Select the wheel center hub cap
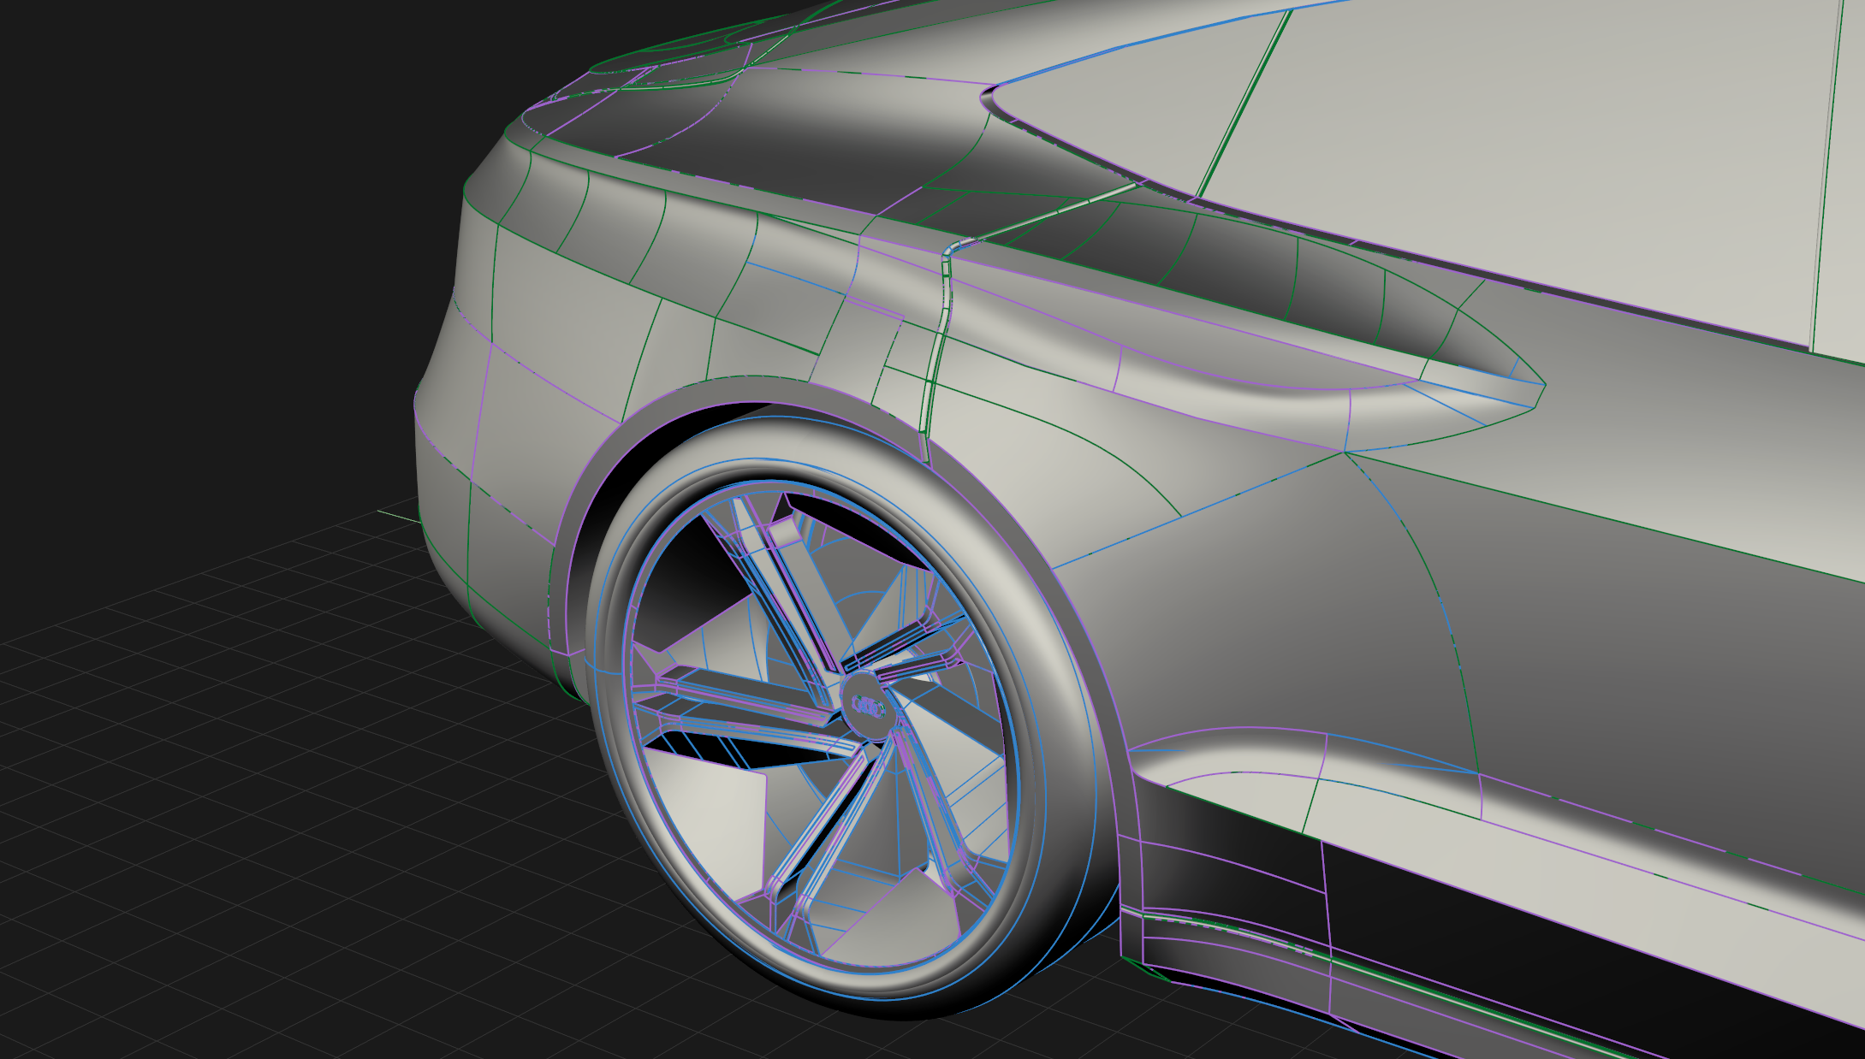This screenshot has height=1059, width=1865. 868,688
